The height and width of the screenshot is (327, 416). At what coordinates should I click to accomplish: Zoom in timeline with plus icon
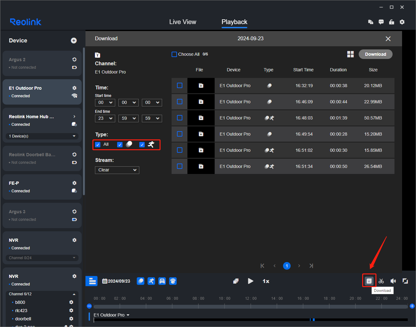412,306
